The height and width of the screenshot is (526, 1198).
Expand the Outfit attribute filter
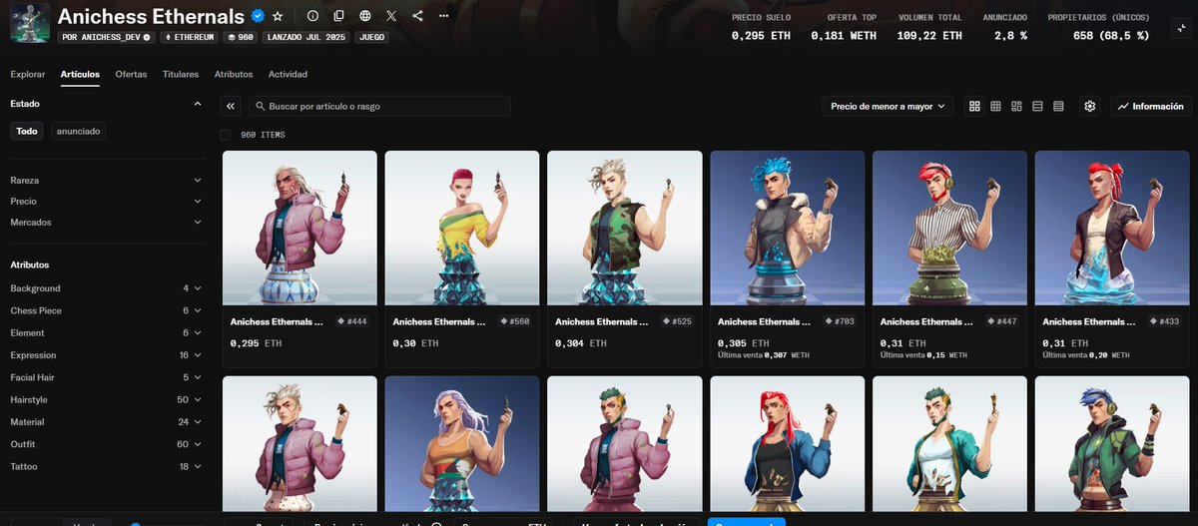[x=106, y=444]
